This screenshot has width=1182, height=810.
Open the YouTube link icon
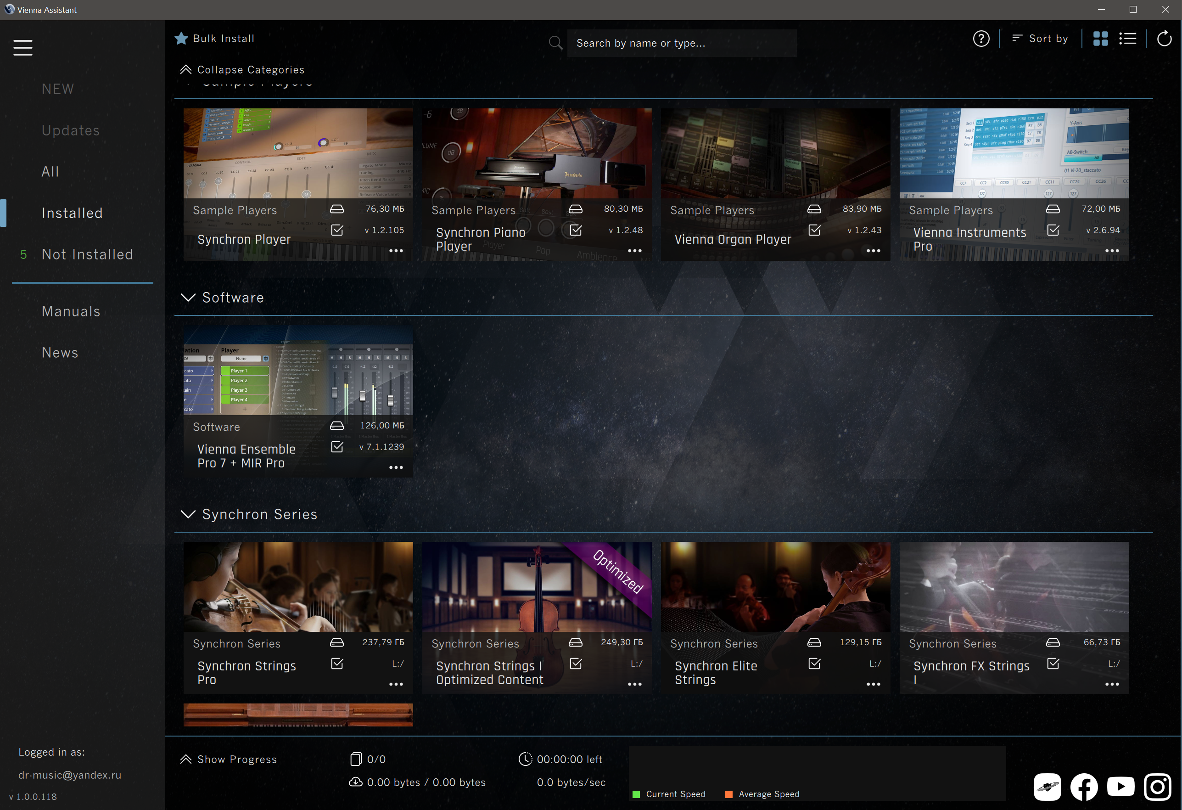tap(1121, 787)
